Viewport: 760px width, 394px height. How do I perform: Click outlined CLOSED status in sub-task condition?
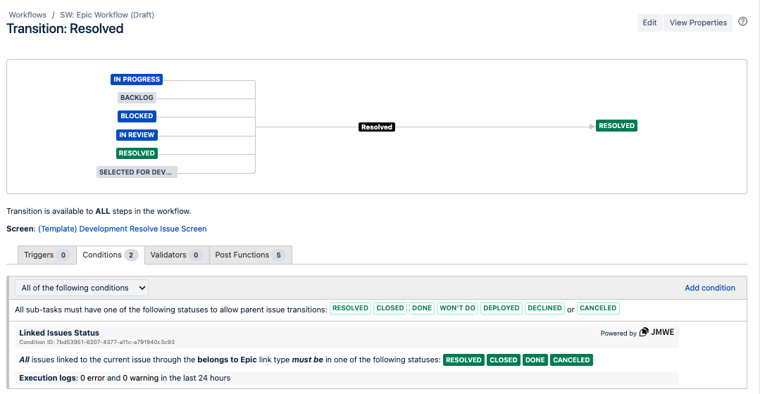(x=390, y=308)
